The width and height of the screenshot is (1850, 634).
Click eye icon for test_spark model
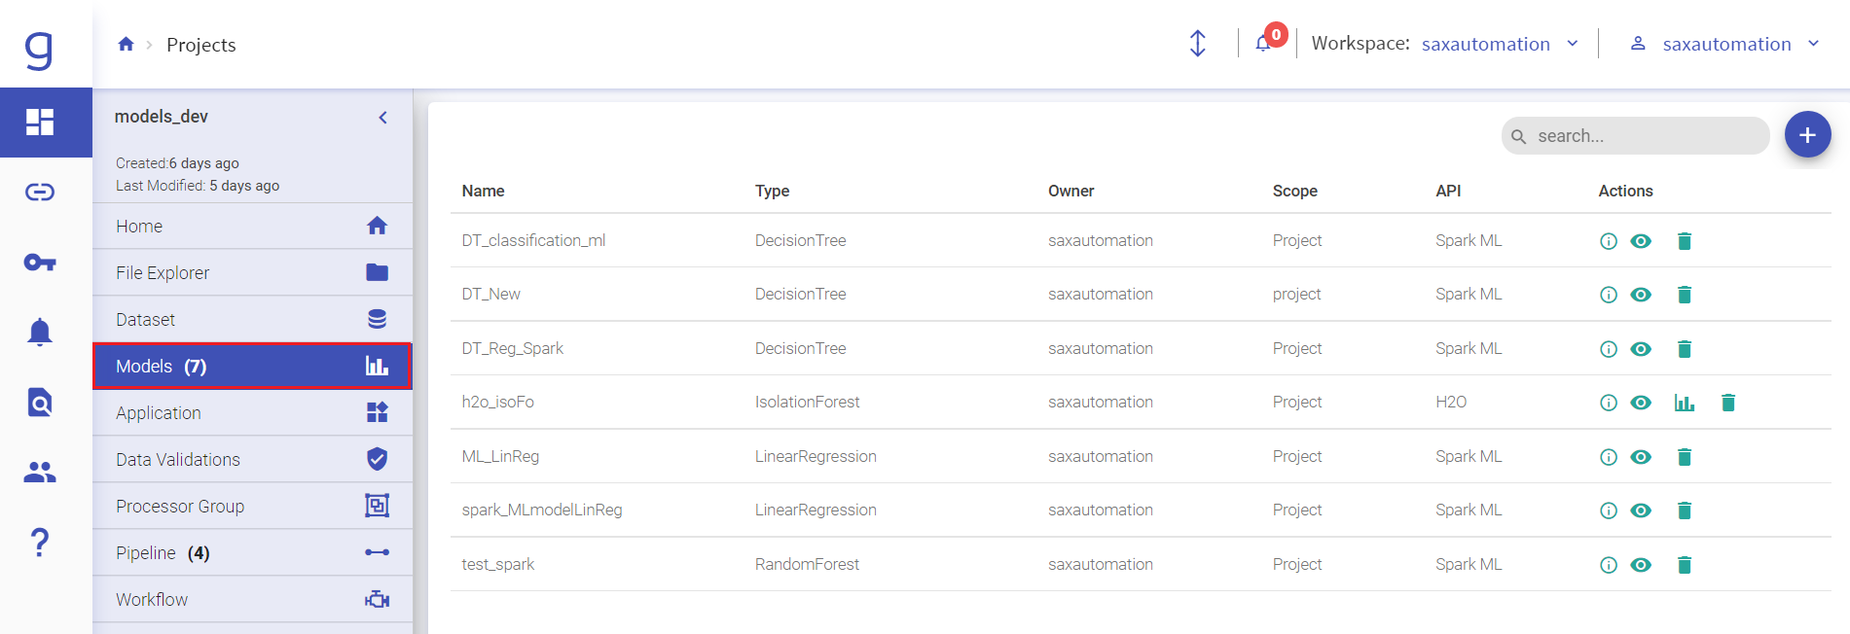tap(1641, 565)
